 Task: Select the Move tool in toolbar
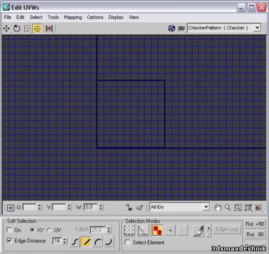[7, 28]
